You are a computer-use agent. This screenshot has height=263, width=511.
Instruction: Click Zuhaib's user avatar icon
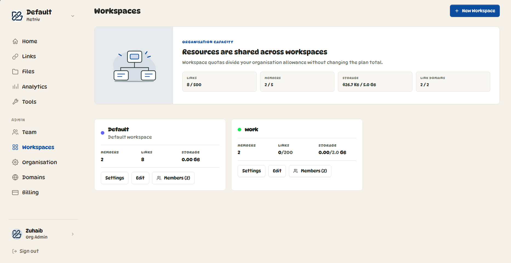click(17, 234)
